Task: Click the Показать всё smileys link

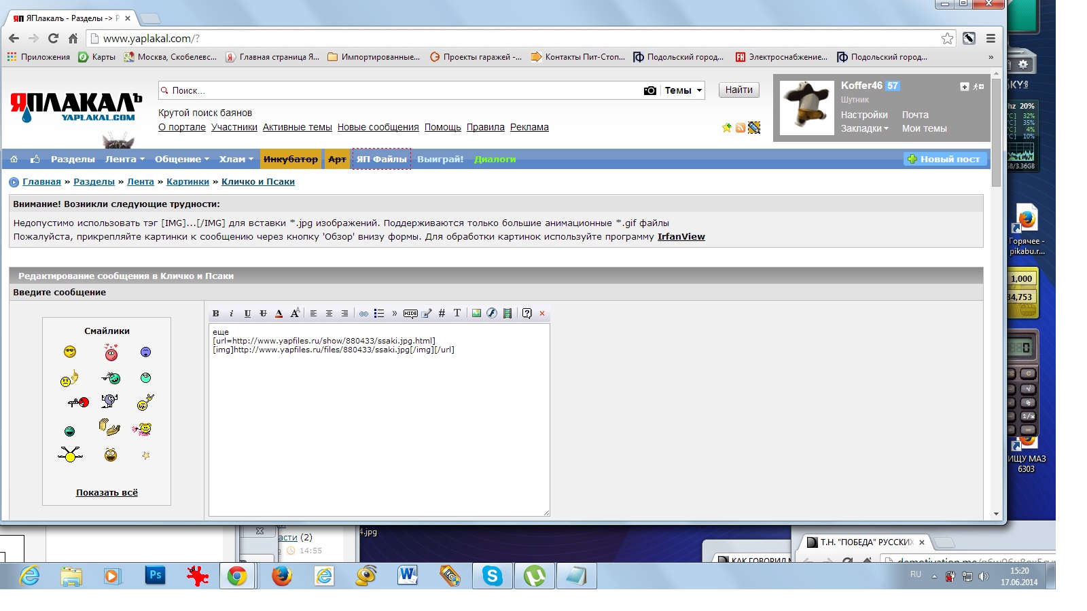Action: (107, 493)
